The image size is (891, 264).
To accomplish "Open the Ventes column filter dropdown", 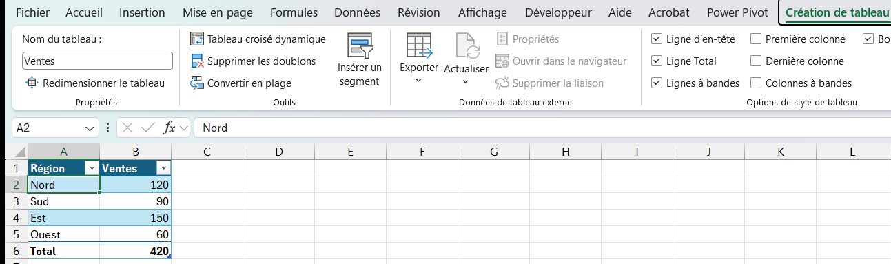I will [163, 169].
